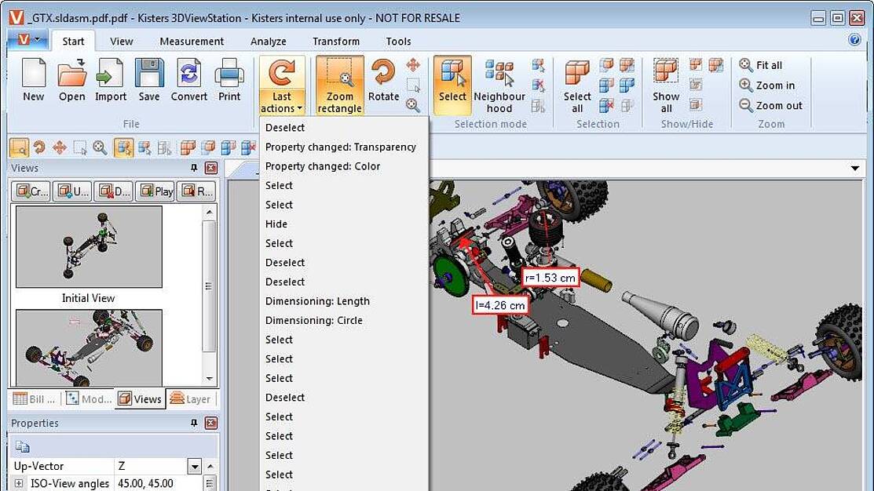Choose 'Dimensioning: Length' from the actions list
This screenshot has width=874, height=491.
coord(317,301)
